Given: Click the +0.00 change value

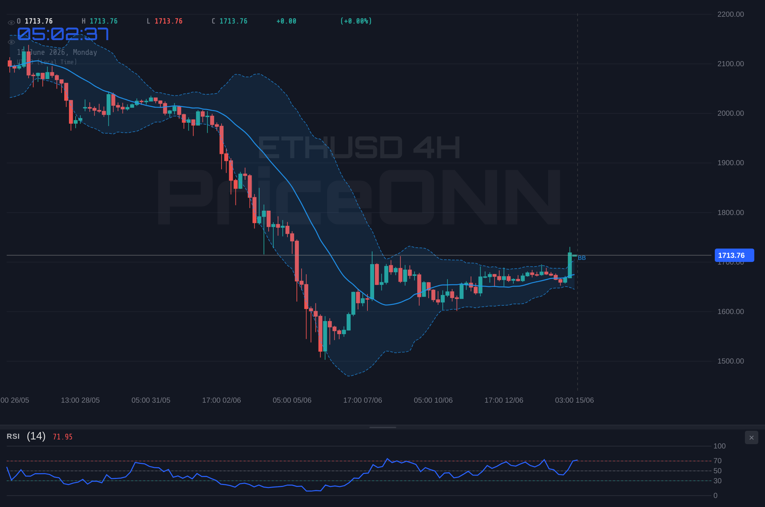Looking at the screenshot, I should pyautogui.click(x=286, y=21).
